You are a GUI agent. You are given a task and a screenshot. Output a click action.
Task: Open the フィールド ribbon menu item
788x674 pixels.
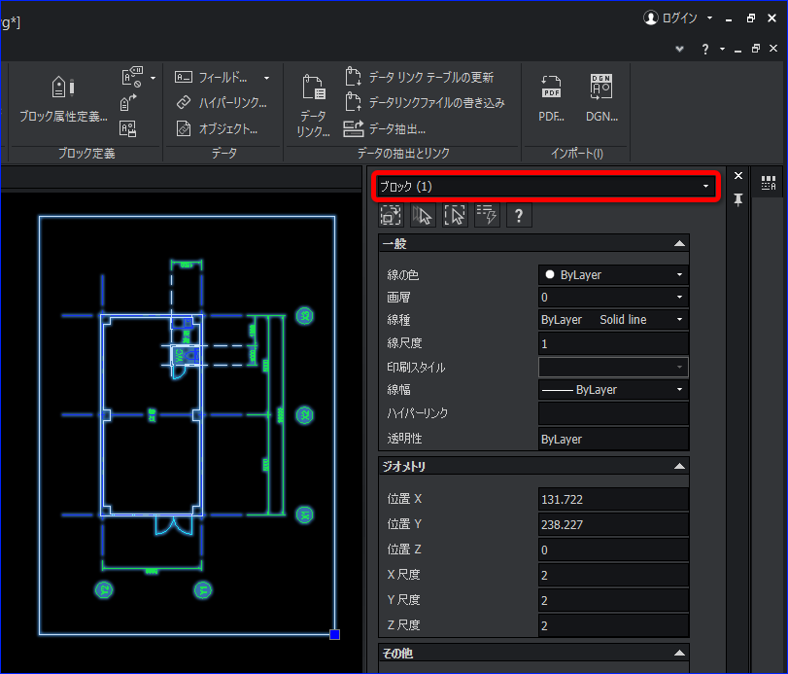[222, 78]
